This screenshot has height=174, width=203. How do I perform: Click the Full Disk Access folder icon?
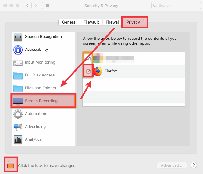(18, 76)
